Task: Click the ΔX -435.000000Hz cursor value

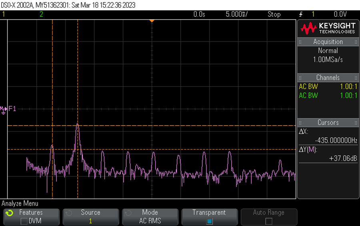Action: click(336, 140)
